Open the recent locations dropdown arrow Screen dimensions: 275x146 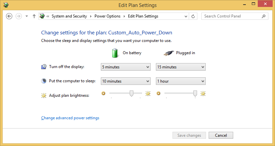coord(27,16)
